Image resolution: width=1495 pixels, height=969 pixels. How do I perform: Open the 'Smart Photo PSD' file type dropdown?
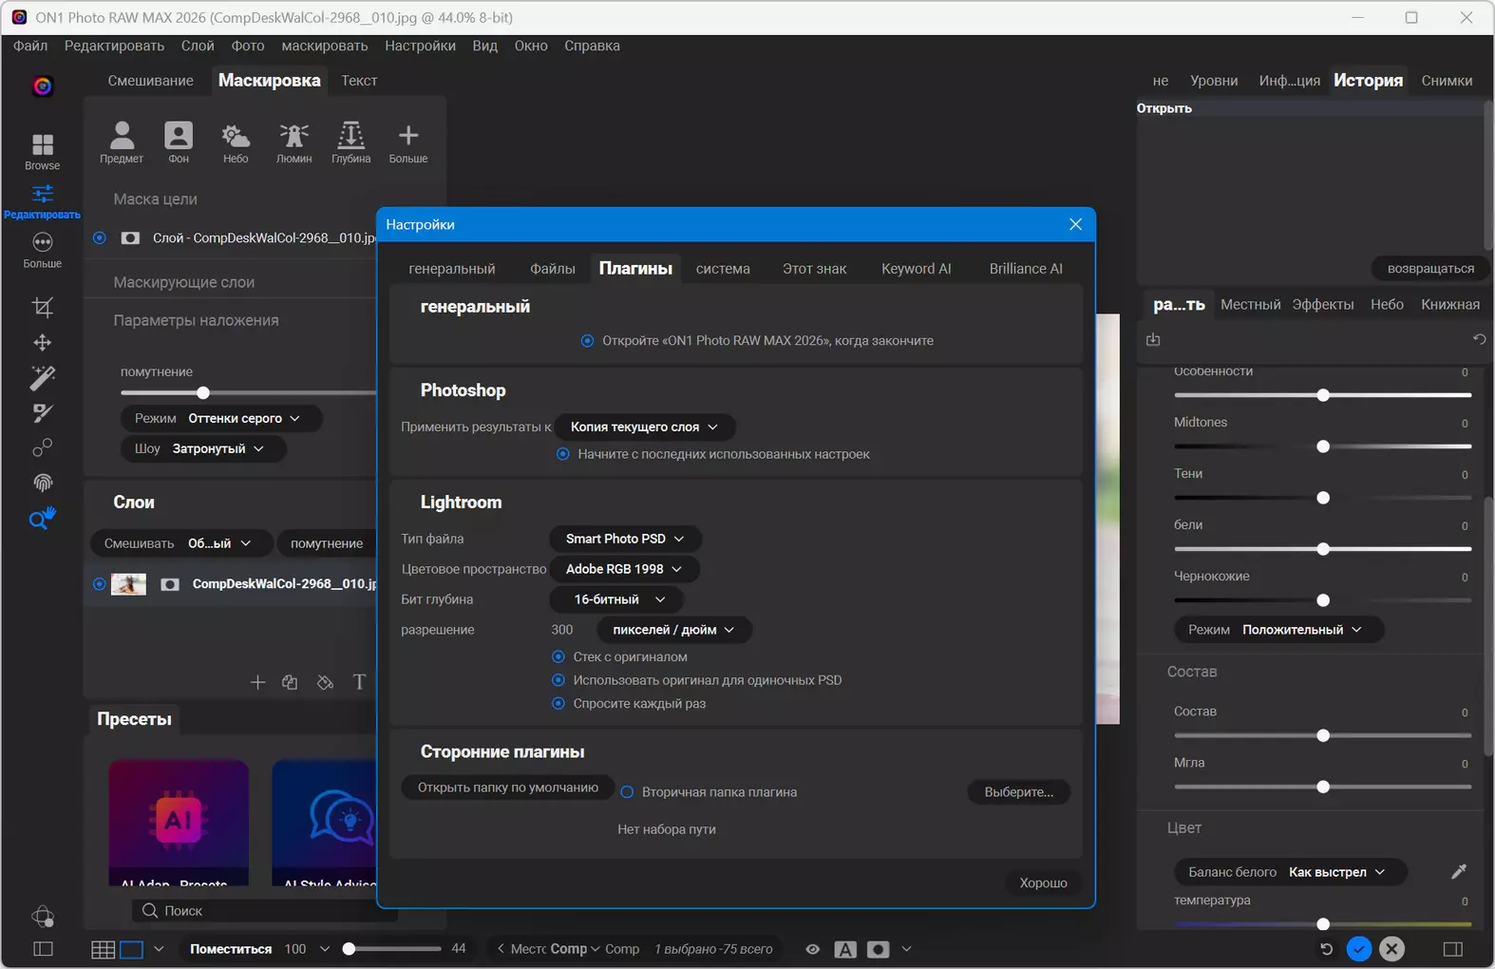pyautogui.click(x=625, y=539)
